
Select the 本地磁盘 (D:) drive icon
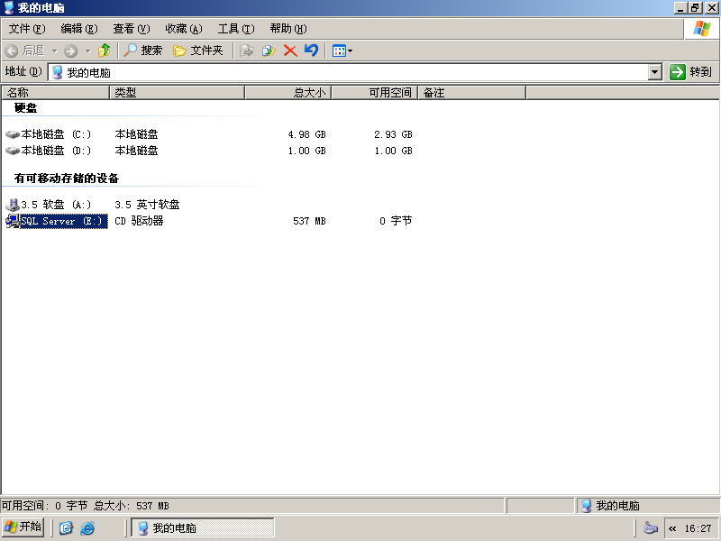13,151
